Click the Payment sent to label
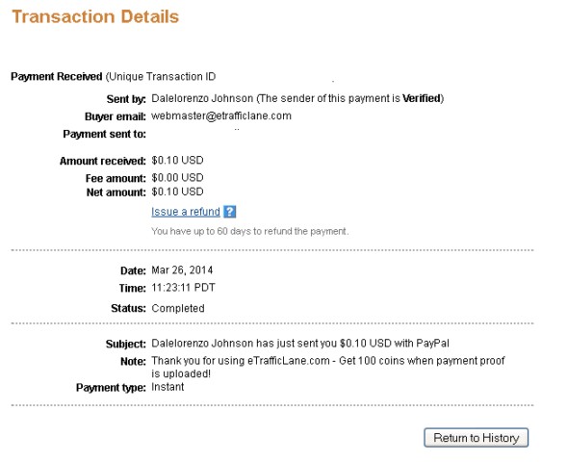 coord(105,134)
